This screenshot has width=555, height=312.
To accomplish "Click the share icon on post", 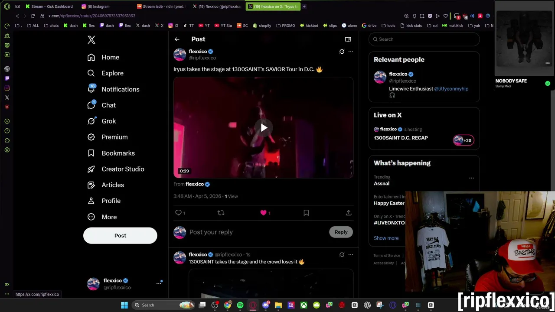I will 349,213.
